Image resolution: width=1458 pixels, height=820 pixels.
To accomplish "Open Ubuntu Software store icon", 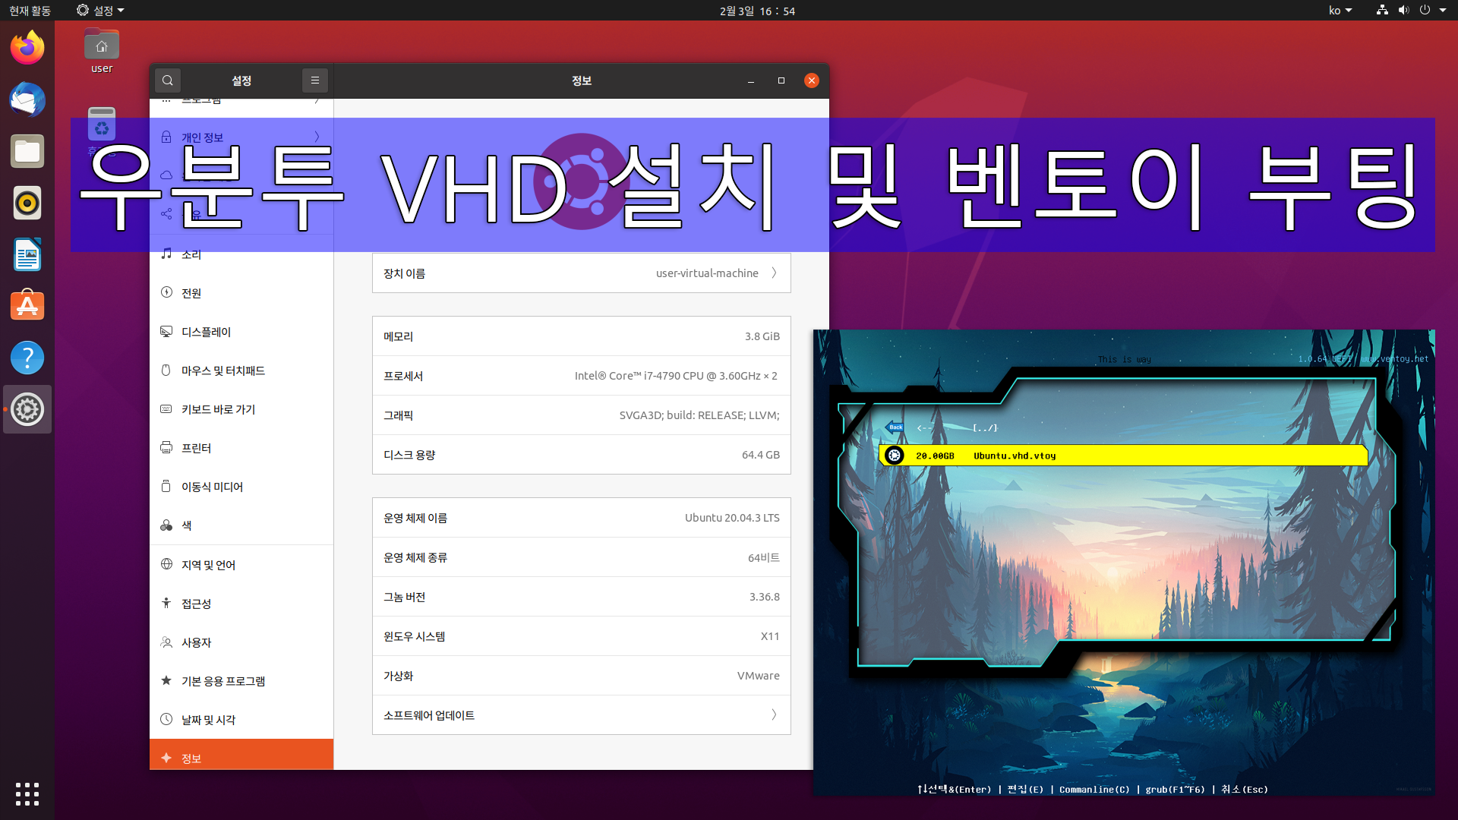I will pyautogui.click(x=27, y=306).
